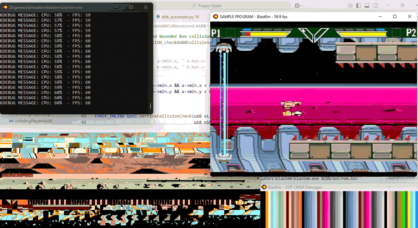Open the Copilot icon in VS Code title bar

(x=297, y=5)
